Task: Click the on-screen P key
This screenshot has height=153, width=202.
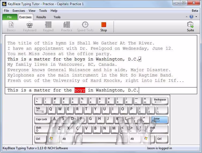Action: (x=133, y=110)
